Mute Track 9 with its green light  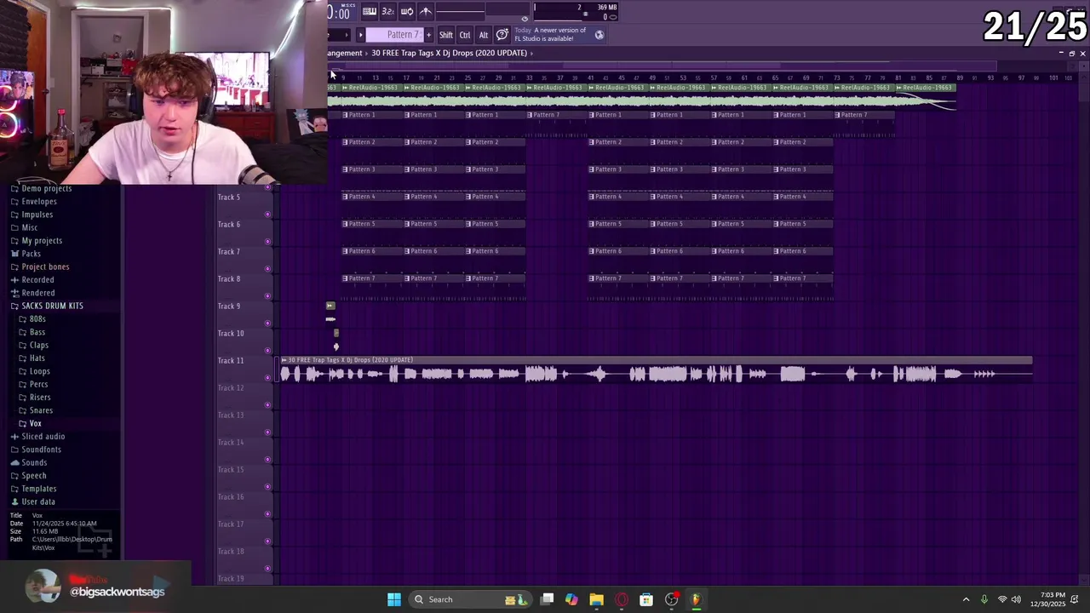pos(267,324)
